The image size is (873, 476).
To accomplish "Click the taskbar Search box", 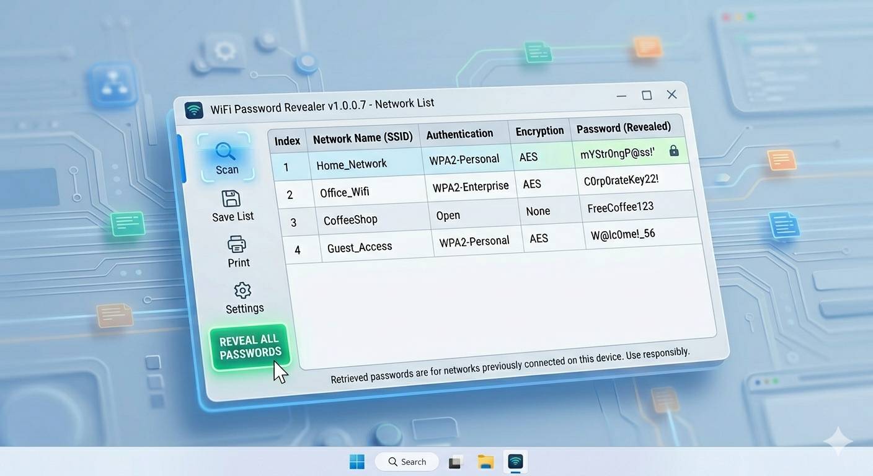I will [407, 462].
